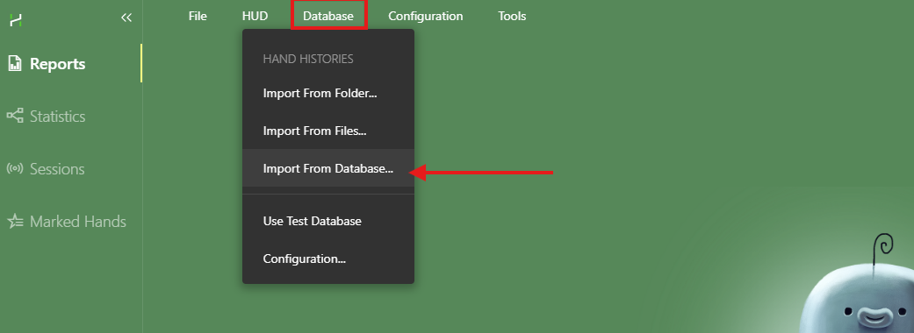
Task: Open Configuration... in Database dropdown
Action: (x=328, y=259)
